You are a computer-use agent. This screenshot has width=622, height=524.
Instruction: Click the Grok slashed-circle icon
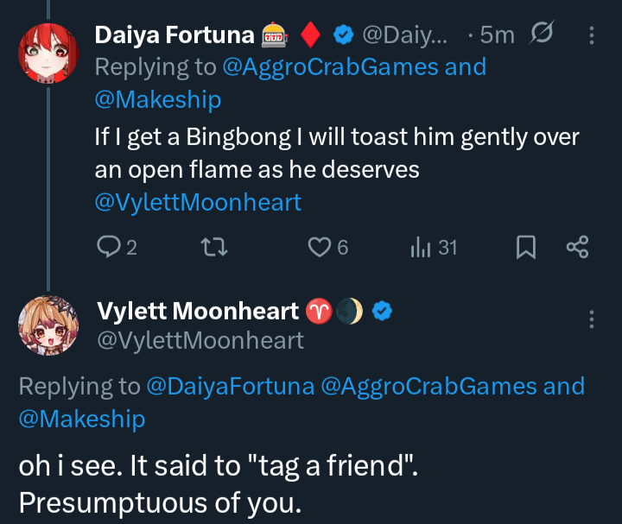coord(542,35)
